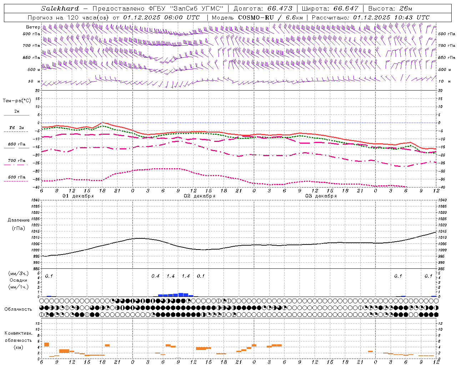Image resolution: width=457 pixels, height=365 pixels.
Task: Click the 500 м wind level label on left
Action: coord(34,70)
